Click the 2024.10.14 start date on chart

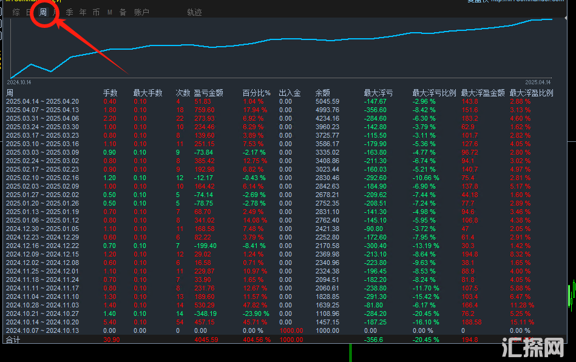[19, 81]
